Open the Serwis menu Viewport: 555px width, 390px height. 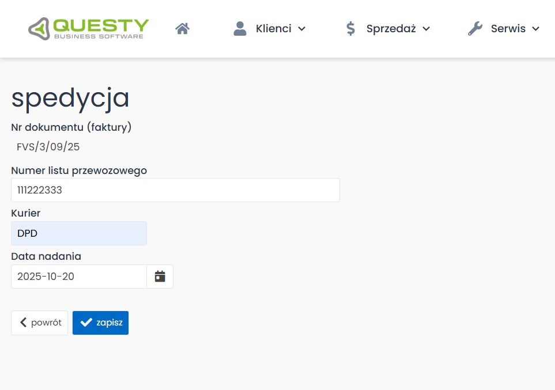click(x=508, y=28)
